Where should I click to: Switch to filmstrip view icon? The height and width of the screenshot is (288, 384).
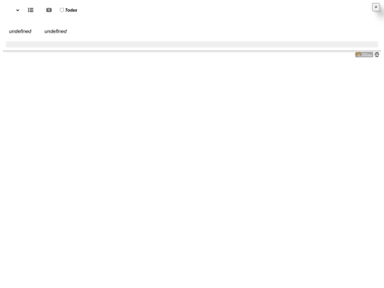tap(49, 10)
